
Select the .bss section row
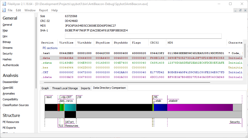click(141, 67)
